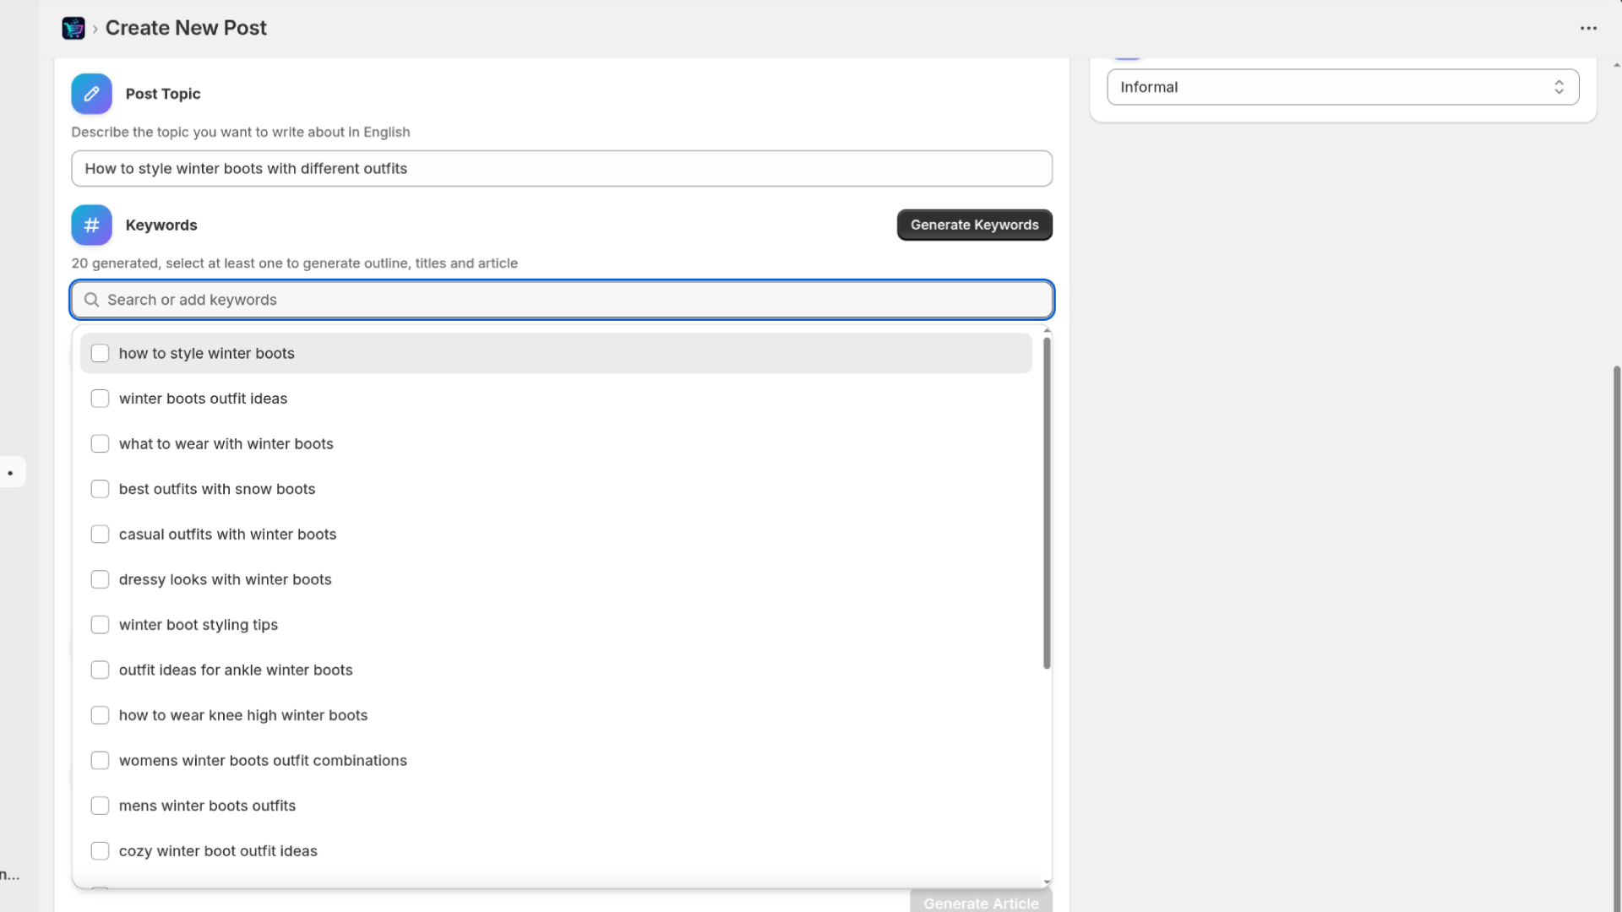1622x912 pixels.
Task: Click the topic input about styling winter boots
Action: click(x=561, y=168)
